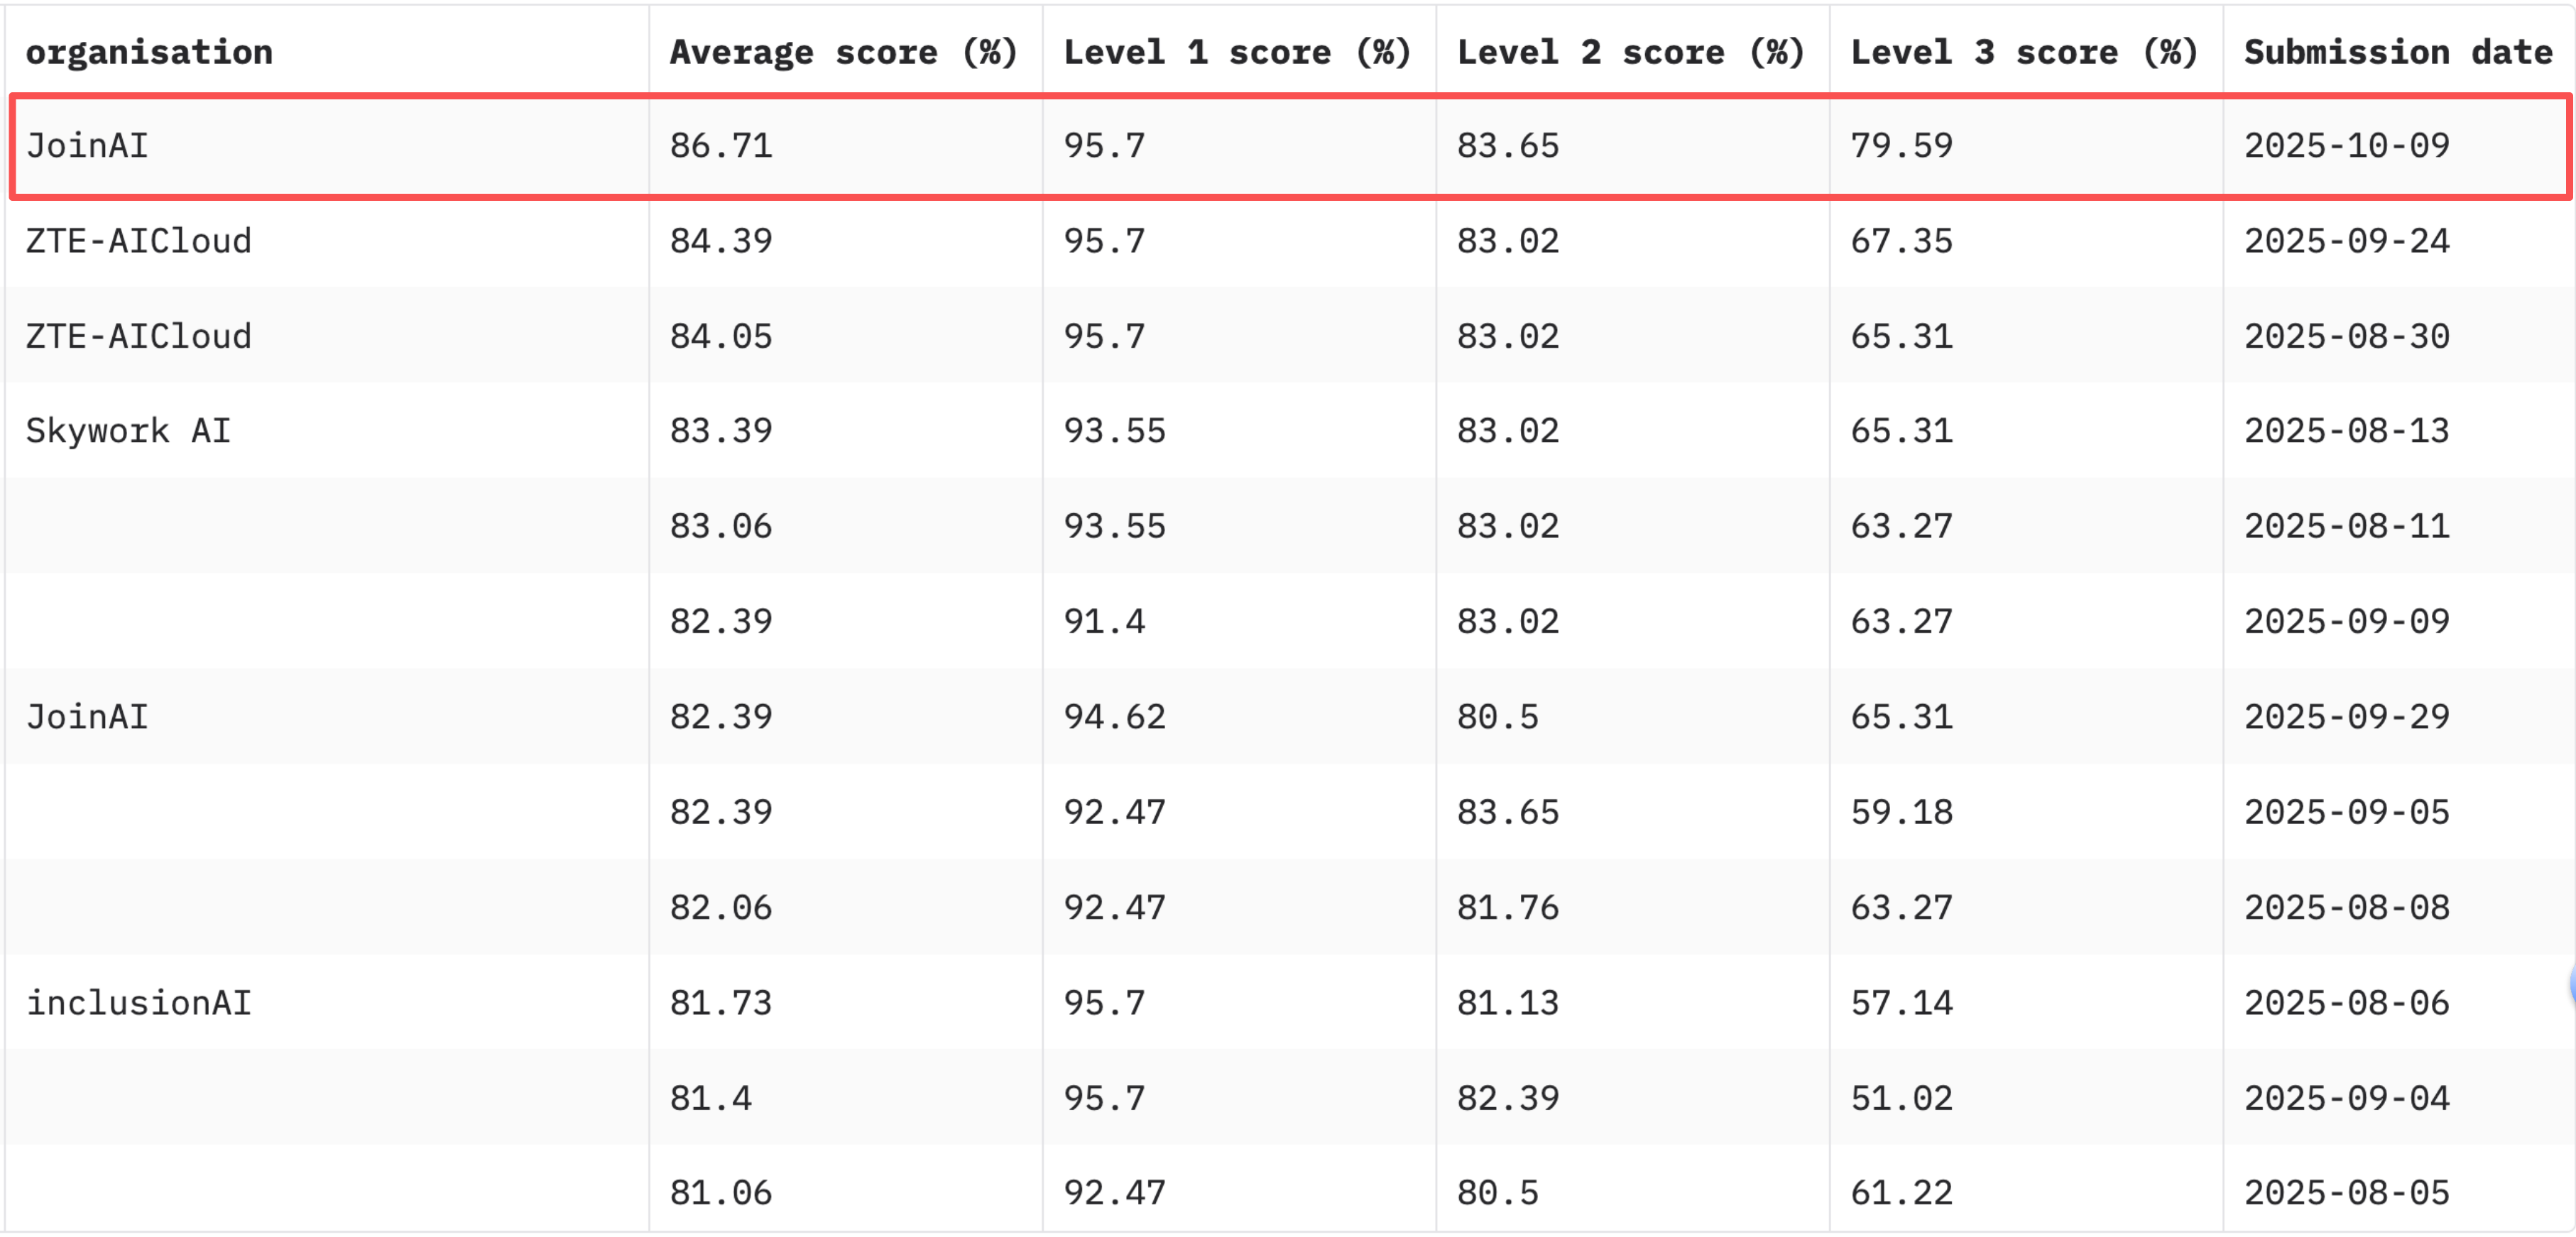Click the 51.02 Level 3 score cell
The height and width of the screenshot is (1237, 2576).
[1901, 1098]
